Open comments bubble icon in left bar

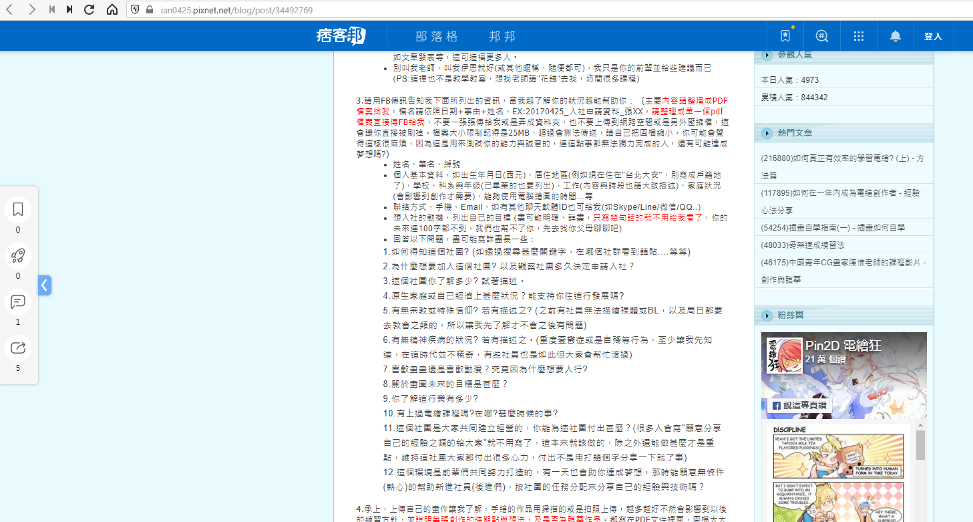(18, 302)
